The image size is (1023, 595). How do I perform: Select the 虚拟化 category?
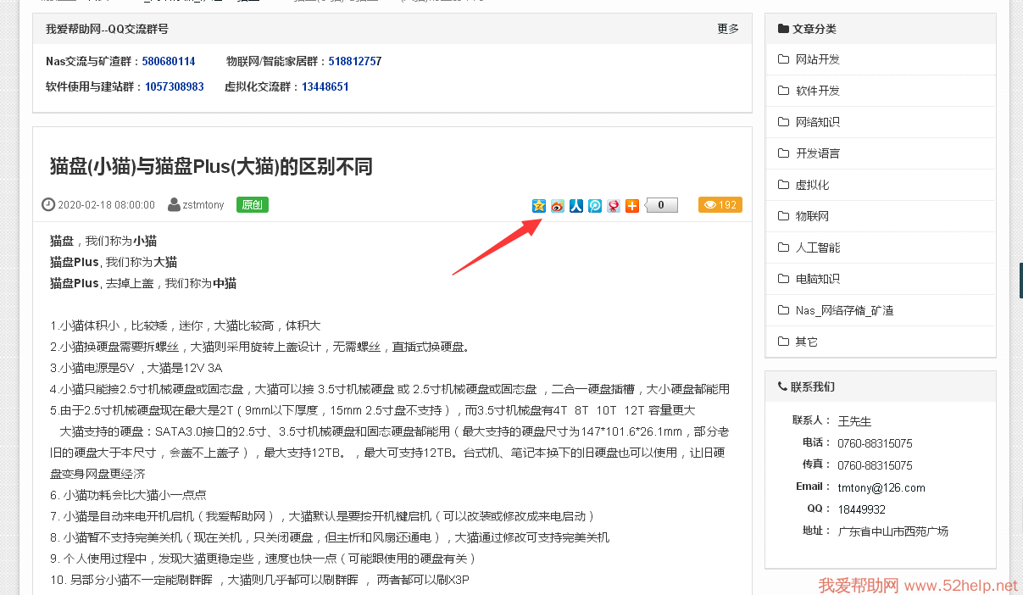click(812, 185)
